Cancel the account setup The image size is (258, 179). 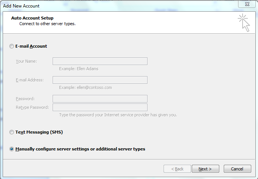(237, 168)
